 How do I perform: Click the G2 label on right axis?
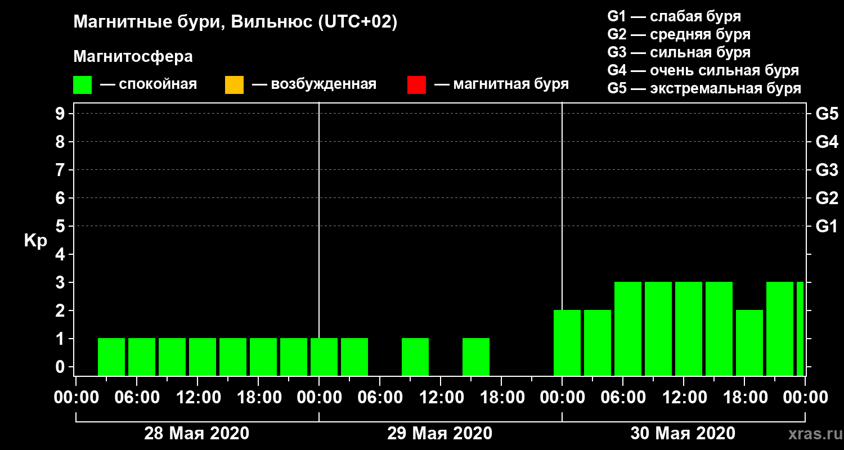827,199
